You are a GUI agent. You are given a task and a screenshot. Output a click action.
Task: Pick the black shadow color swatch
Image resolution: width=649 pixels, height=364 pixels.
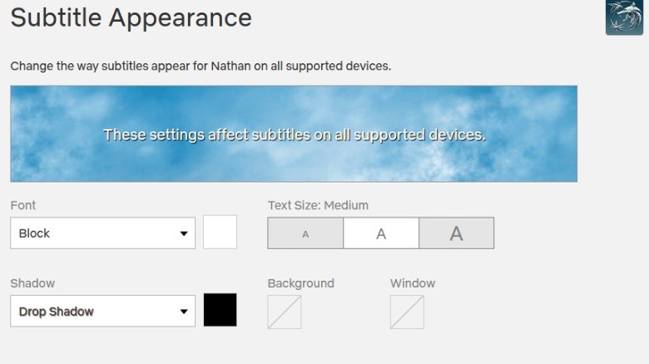click(220, 310)
